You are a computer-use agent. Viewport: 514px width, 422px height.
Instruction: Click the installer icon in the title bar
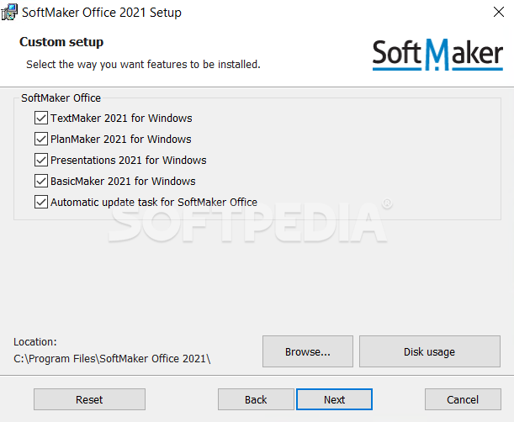tap(9, 13)
